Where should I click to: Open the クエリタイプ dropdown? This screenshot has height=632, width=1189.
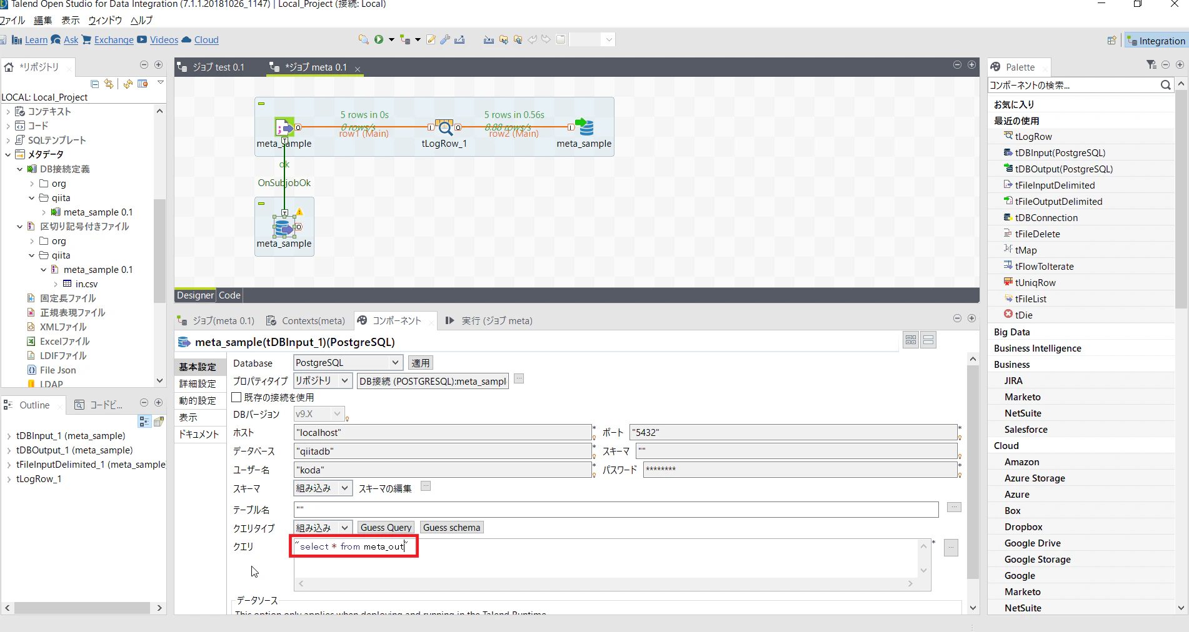coord(344,528)
